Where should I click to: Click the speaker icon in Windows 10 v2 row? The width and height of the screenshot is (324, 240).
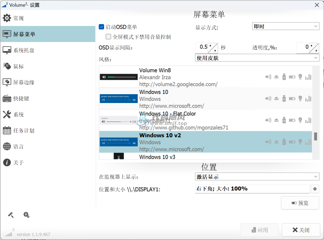(x=268, y=142)
